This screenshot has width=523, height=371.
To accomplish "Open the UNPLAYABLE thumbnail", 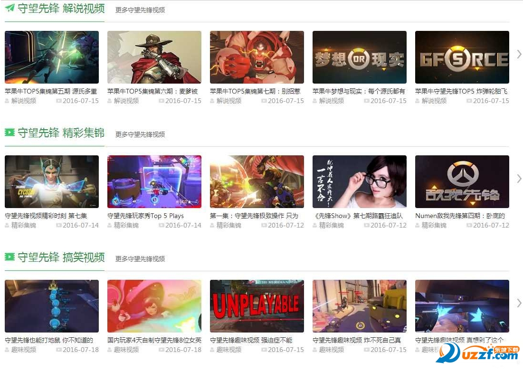I will tap(257, 306).
